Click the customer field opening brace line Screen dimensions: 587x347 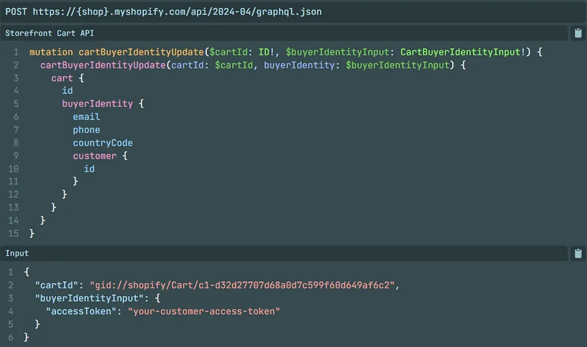[100, 156]
